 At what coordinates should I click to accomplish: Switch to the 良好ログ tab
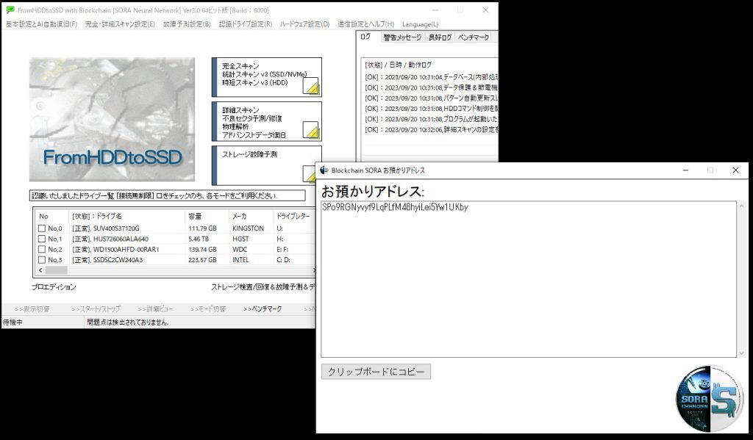(440, 37)
